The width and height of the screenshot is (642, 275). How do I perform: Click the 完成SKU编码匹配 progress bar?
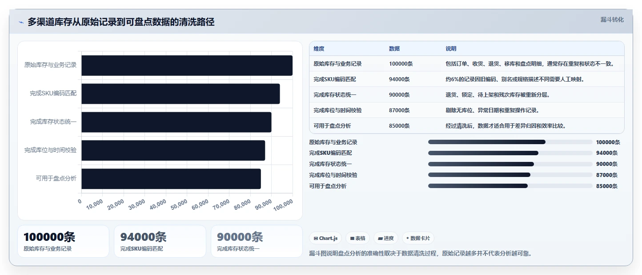click(510, 153)
